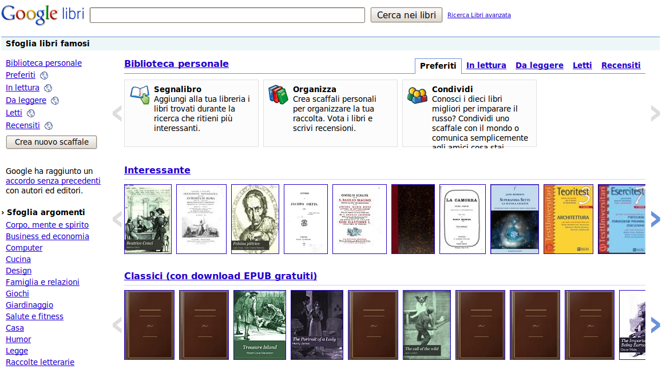Select the Preferiti tab

[438, 66]
